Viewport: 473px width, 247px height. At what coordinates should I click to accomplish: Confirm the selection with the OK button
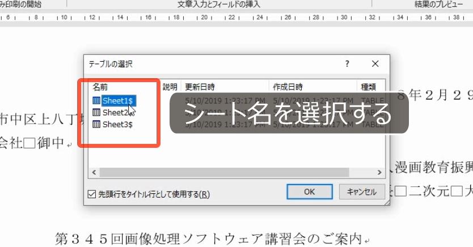pos(310,192)
